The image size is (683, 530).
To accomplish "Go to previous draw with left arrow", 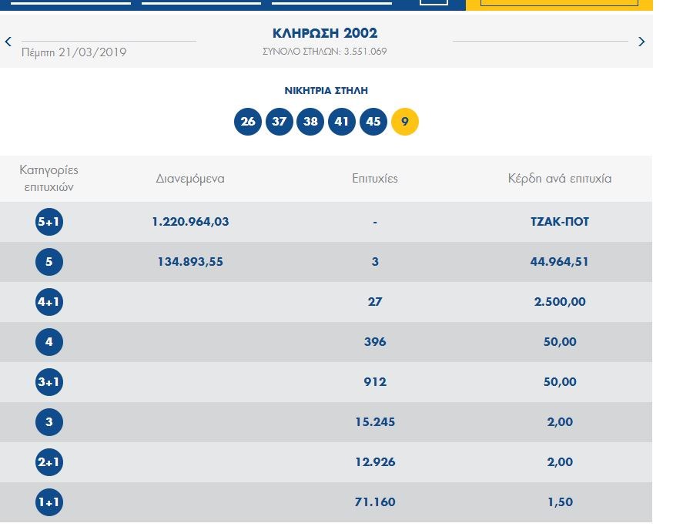I will click(8, 42).
